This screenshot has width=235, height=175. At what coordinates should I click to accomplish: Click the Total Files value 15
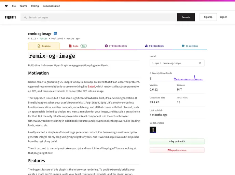pos(179,102)
